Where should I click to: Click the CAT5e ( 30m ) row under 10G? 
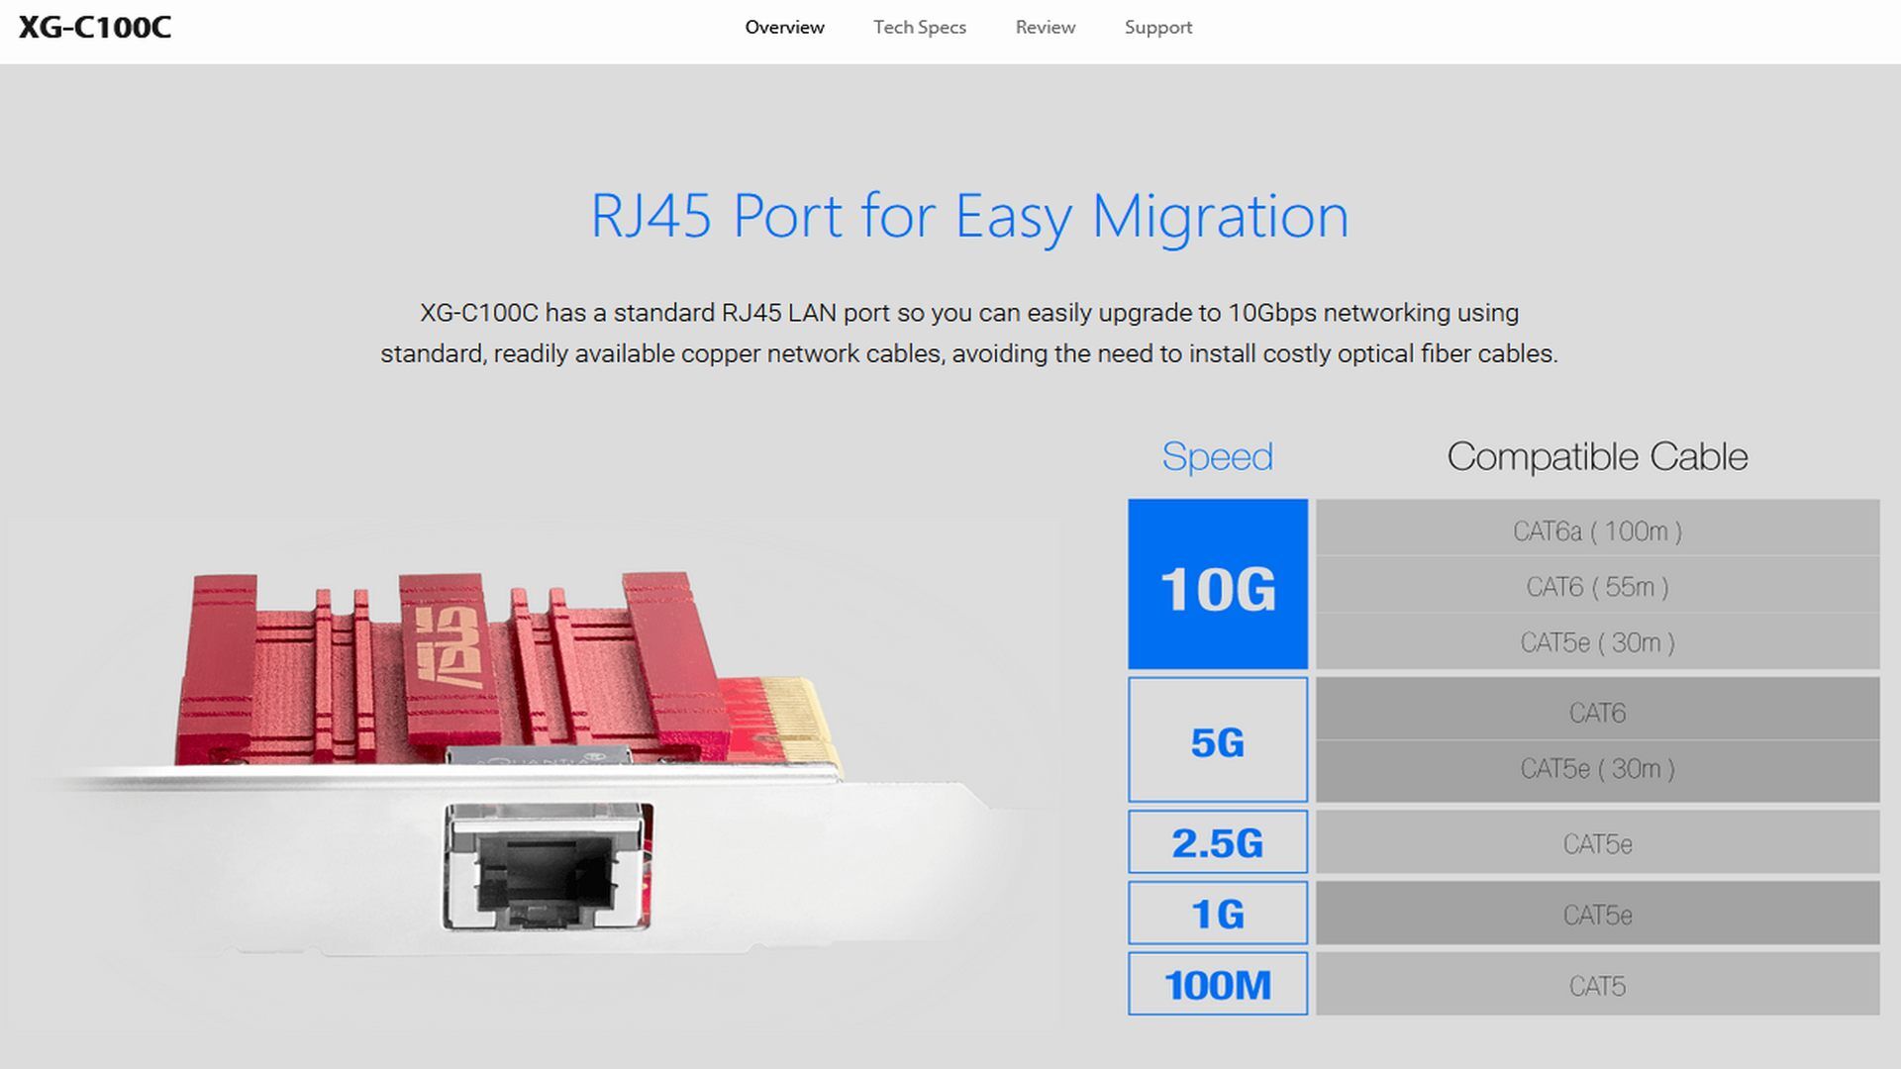(1597, 641)
